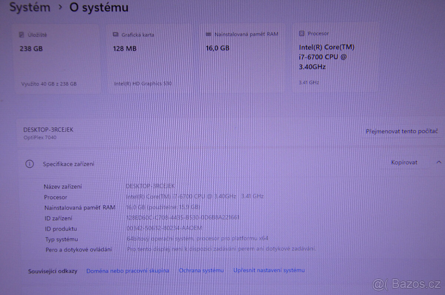Click the Procesor card icon
This screenshot has width=445, height=295.
pos(301,33)
